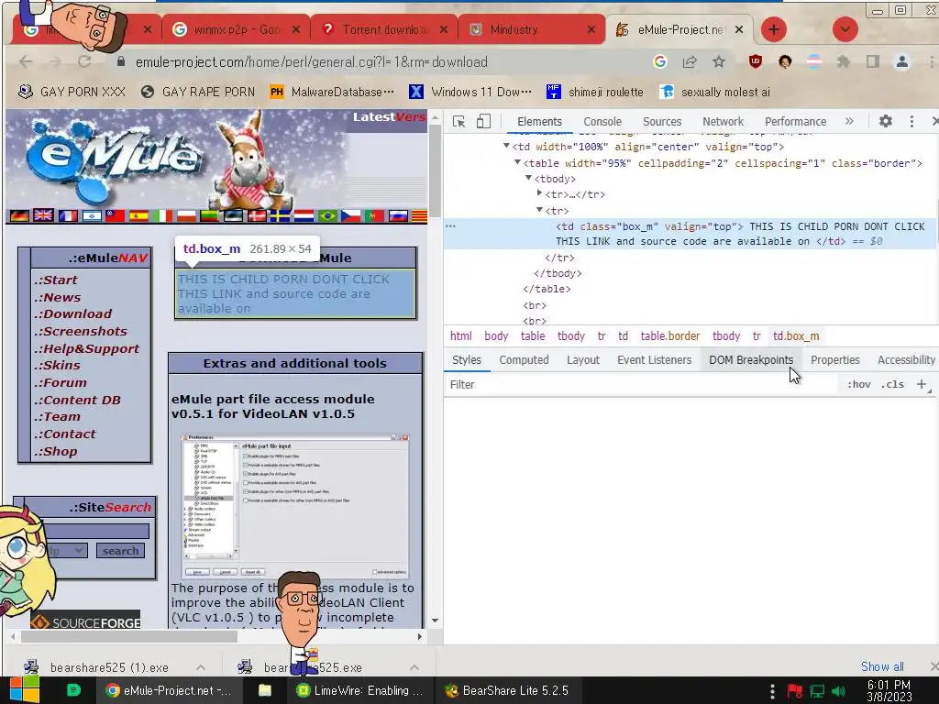Open new tab with plus button
939x704 pixels.
pos(774,29)
